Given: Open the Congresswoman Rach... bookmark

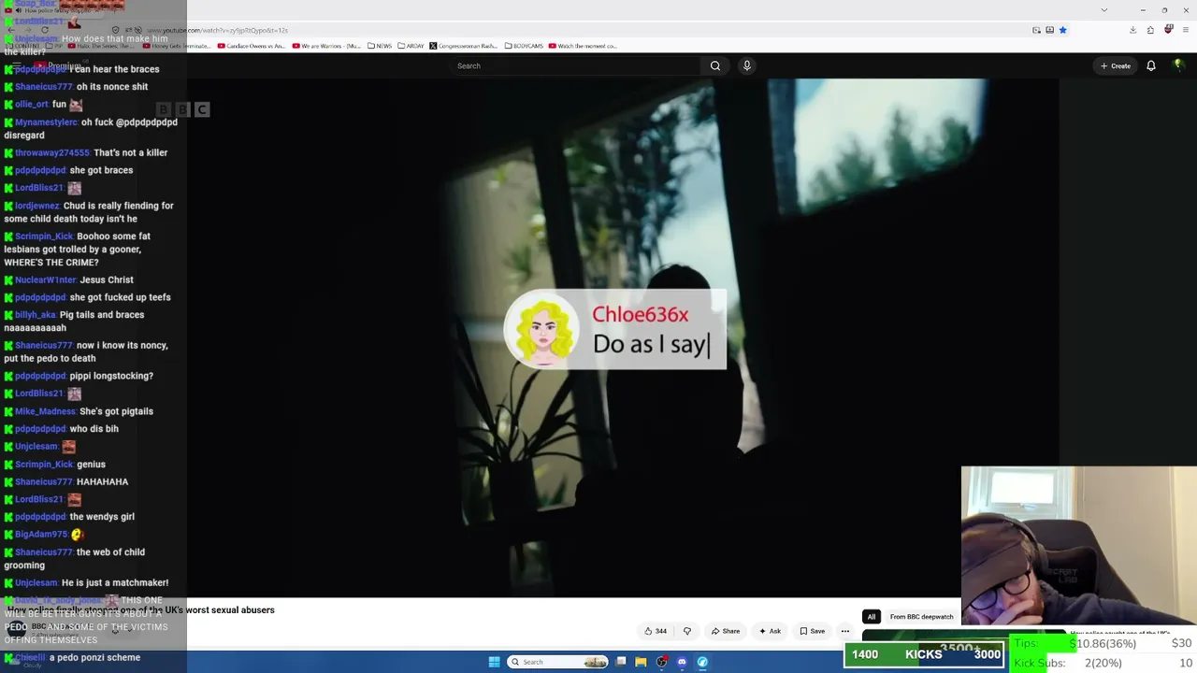Looking at the screenshot, I should (x=464, y=46).
